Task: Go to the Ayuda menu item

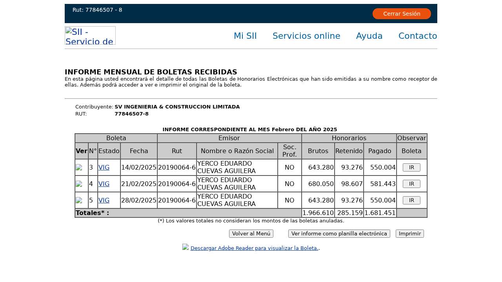Action: click(369, 36)
